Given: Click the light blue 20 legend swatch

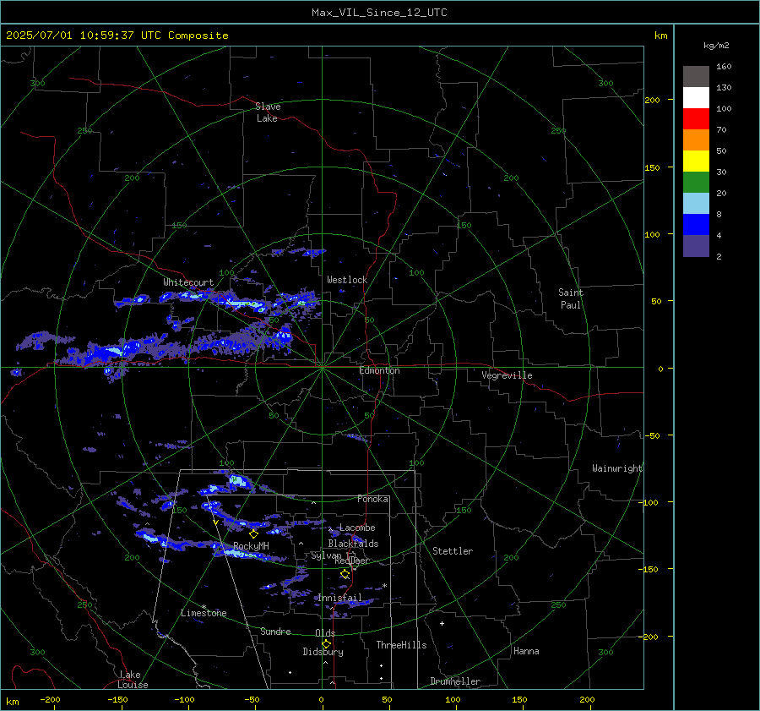Looking at the screenshot, I should [696, 203].
